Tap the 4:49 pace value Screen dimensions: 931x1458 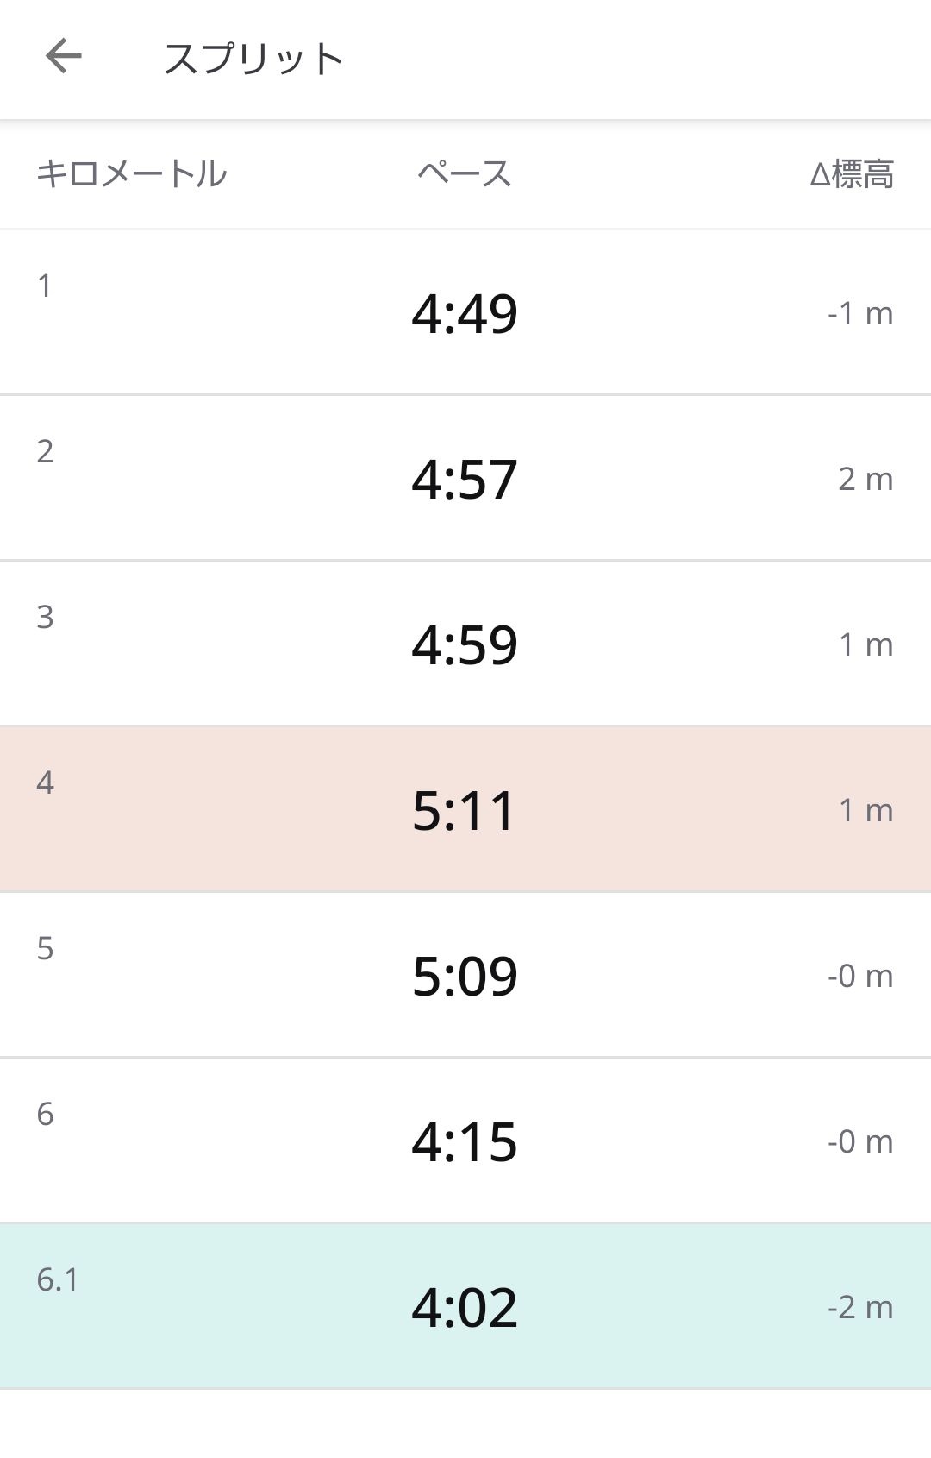(x=465, y=313)
